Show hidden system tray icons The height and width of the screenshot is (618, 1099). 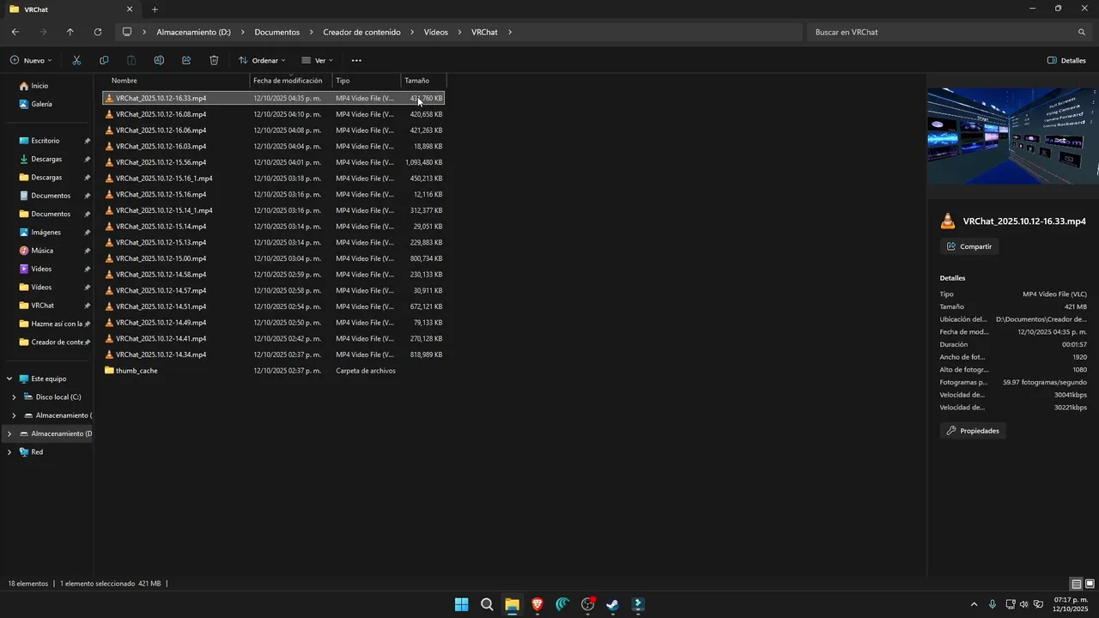pyautogui.click(x=974, y=604)
